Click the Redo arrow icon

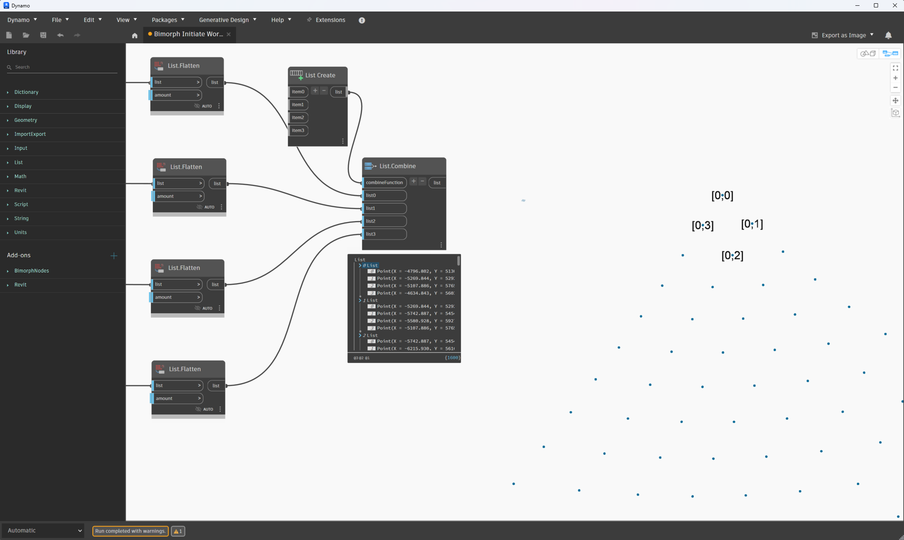click(77, 35)
